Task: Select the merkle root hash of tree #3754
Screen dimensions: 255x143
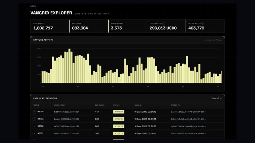Action: pyautogui.click(x=66, y=112)
